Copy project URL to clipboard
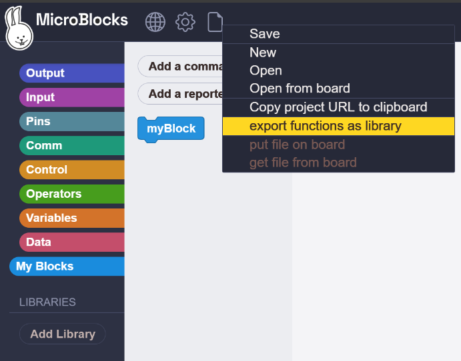 [x=338, y=107]
